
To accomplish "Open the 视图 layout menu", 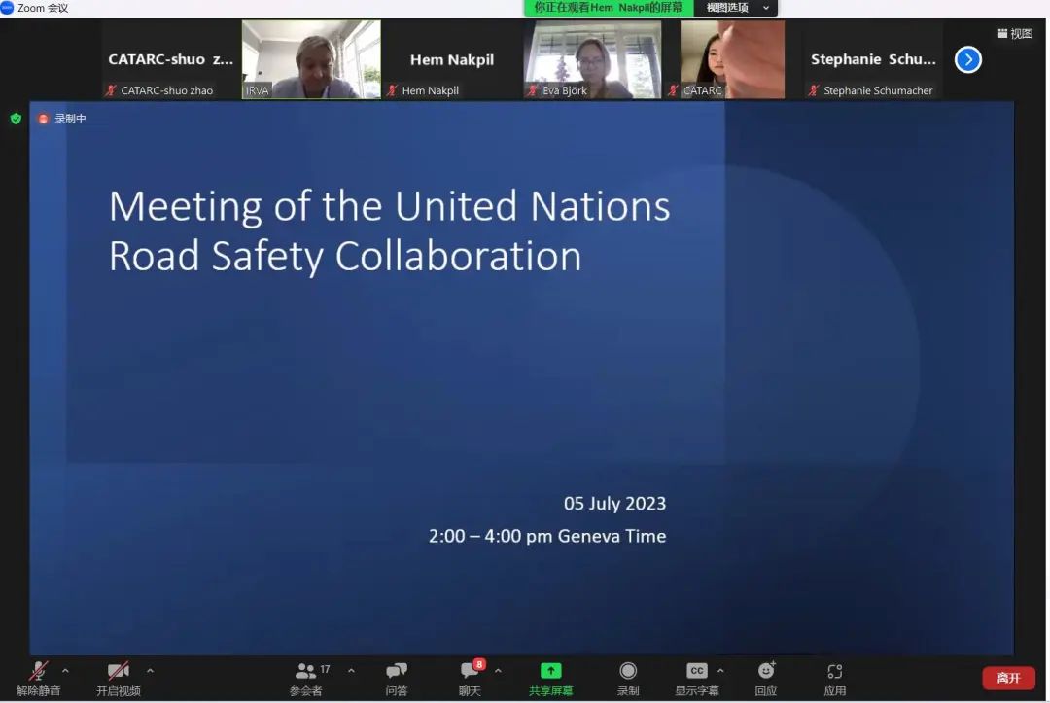I will 1014,34.
